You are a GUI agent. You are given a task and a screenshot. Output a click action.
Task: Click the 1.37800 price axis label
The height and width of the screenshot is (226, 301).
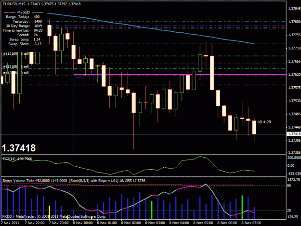(x=294, y=22)
